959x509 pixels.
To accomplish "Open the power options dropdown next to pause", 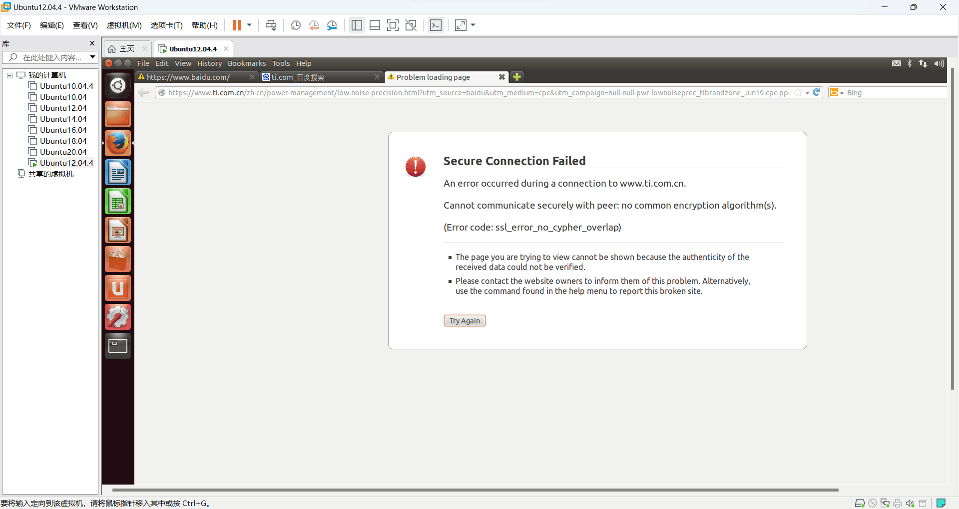I will [249, 25].
